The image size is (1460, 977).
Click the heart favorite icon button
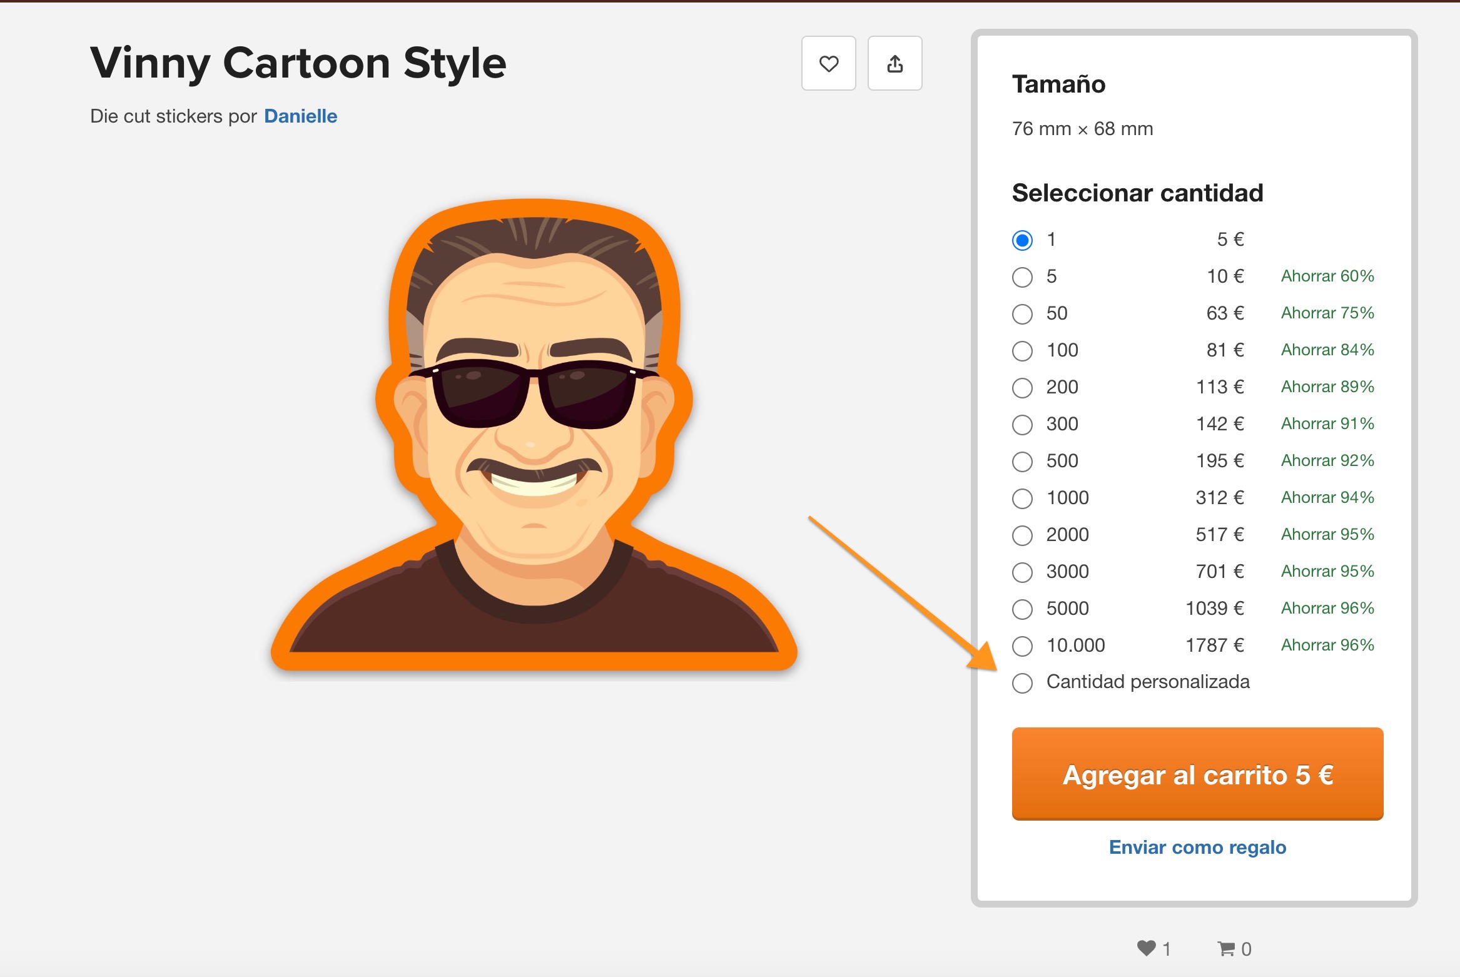829,63
